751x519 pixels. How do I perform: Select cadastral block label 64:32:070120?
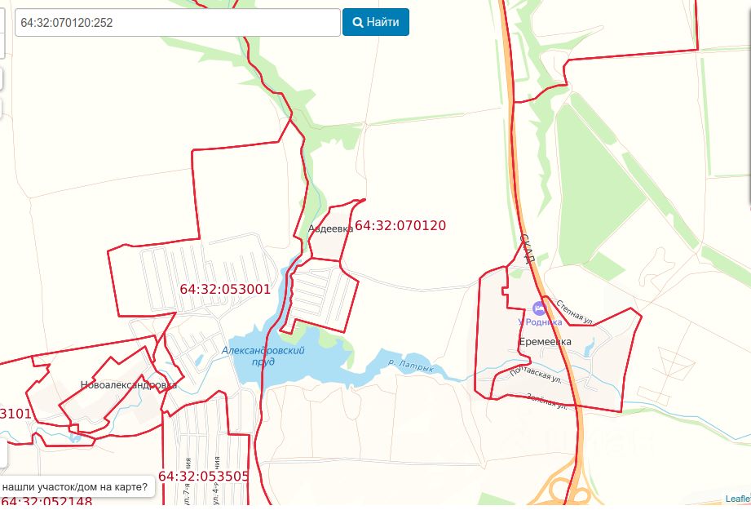pos(400,225)
